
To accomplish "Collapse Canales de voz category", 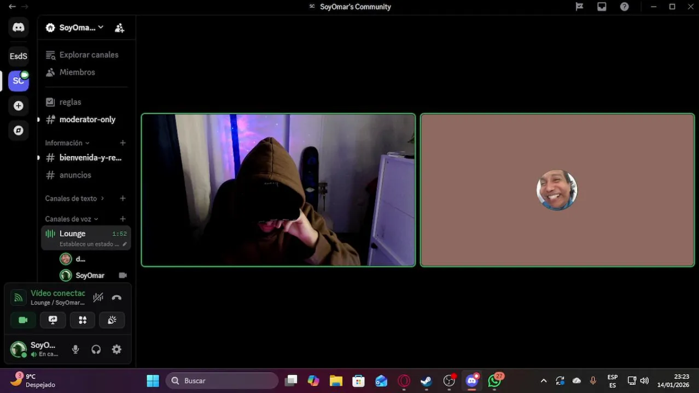I will pos(72,219).
